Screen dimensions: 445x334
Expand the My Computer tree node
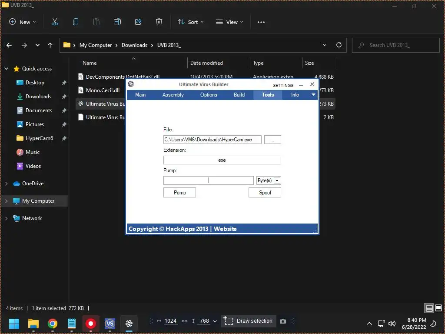tap(6, 201)
